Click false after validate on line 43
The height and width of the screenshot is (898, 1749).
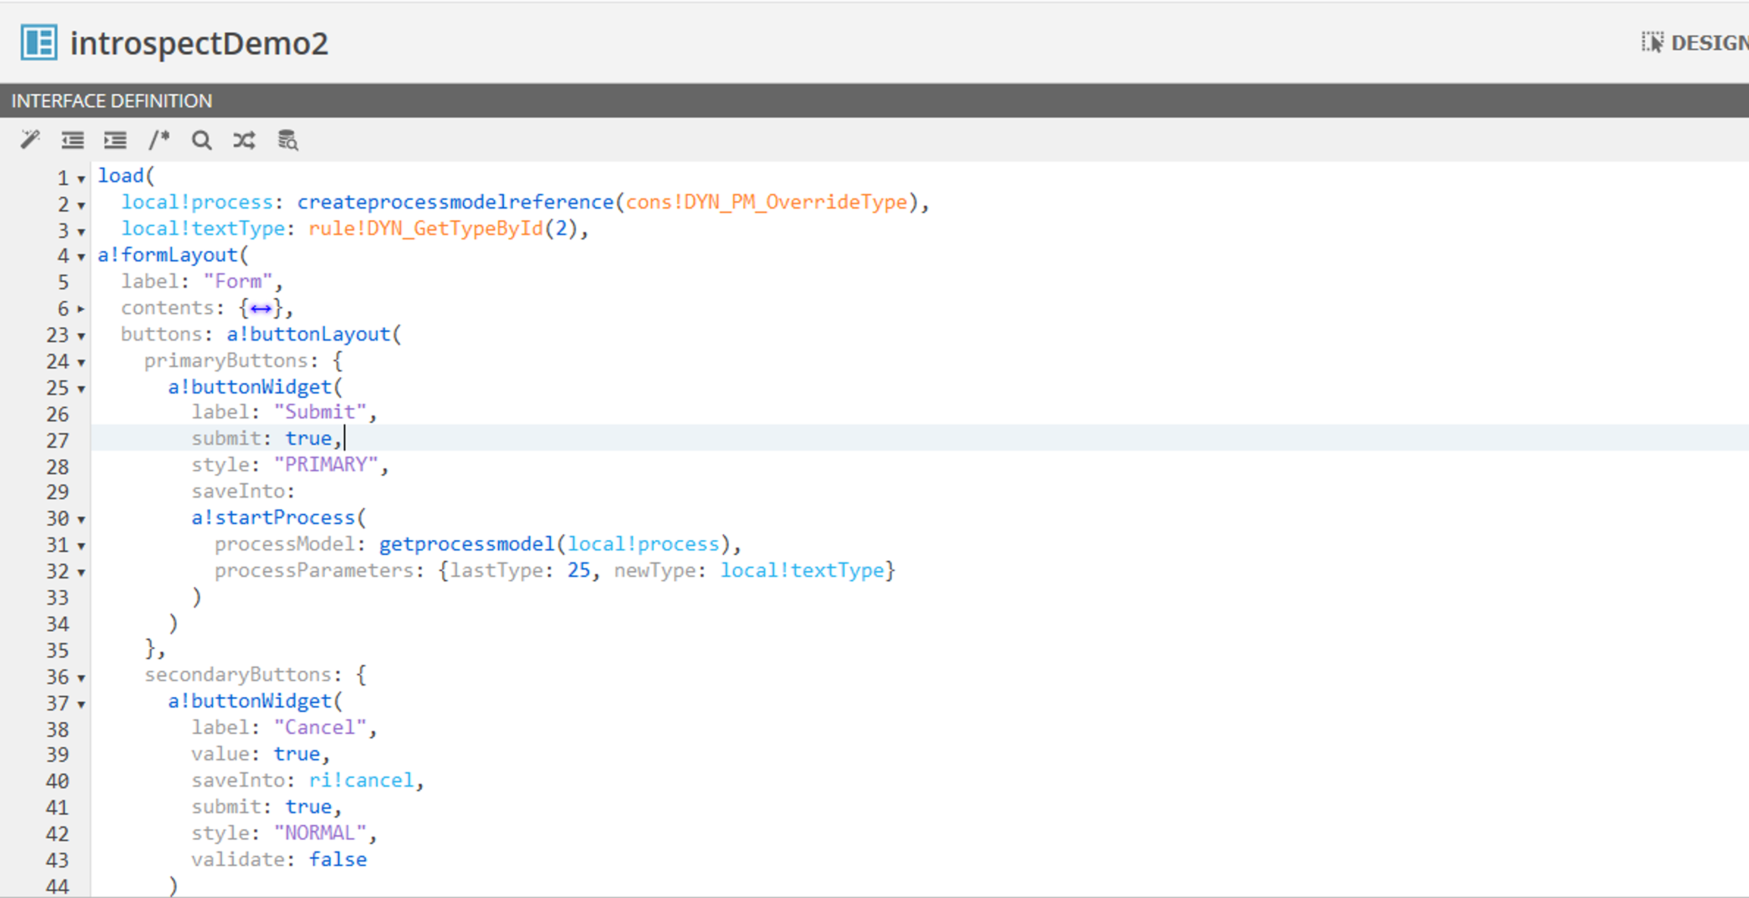(338, 859)
